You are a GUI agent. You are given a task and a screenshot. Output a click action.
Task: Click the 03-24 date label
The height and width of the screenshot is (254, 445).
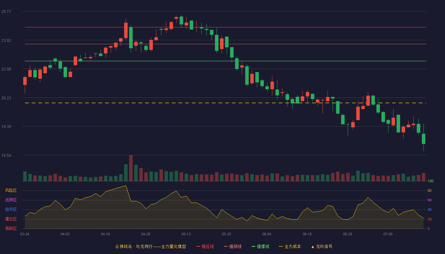pyautogui.click(x=25, y=234)
